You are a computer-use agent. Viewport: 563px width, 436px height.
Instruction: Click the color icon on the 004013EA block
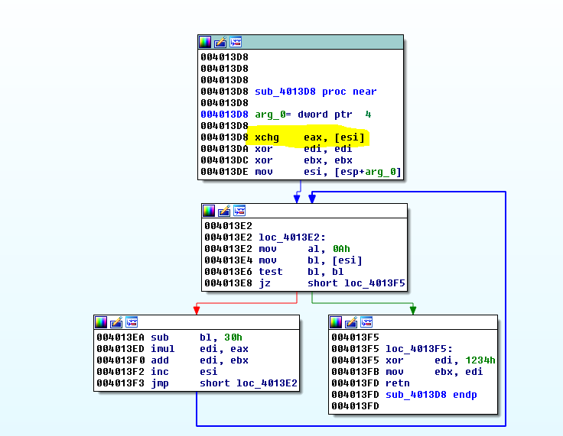pyautogui.click(x=101, y=322)
